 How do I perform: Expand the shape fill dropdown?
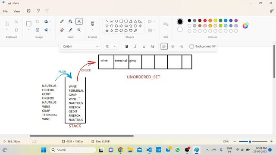click(154, 30)
